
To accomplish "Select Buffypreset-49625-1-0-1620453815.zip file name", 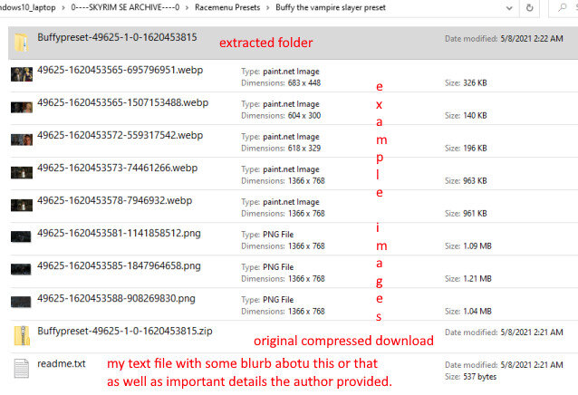I will [x=125, y=331].
